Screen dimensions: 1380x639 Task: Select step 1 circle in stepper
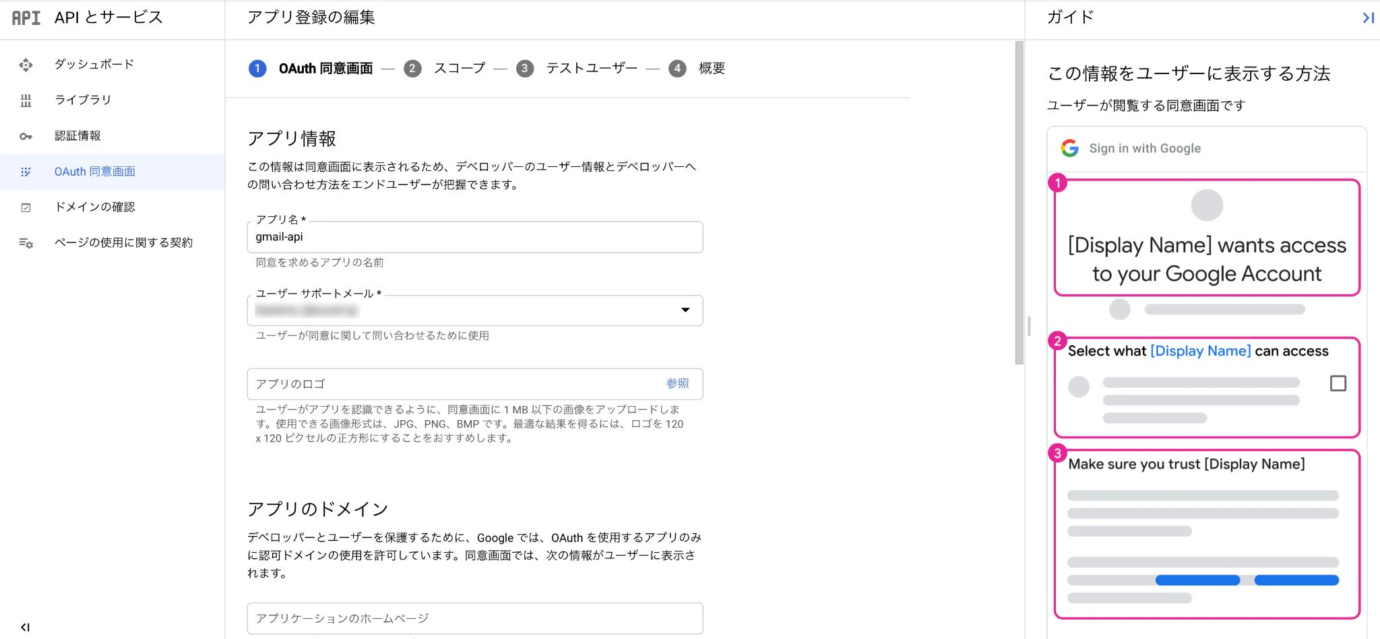[x=257, y=69]
